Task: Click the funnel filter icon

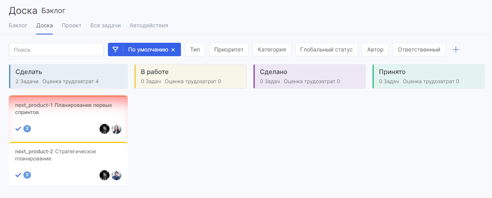Action: click(115, 49)
